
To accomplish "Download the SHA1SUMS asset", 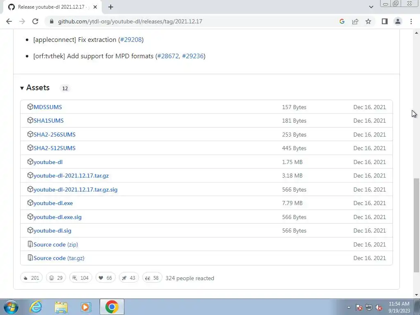I will [48, 121].
